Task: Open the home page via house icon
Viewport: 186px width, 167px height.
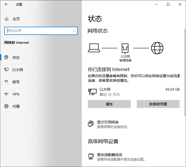Action: [x=7, y=19]
